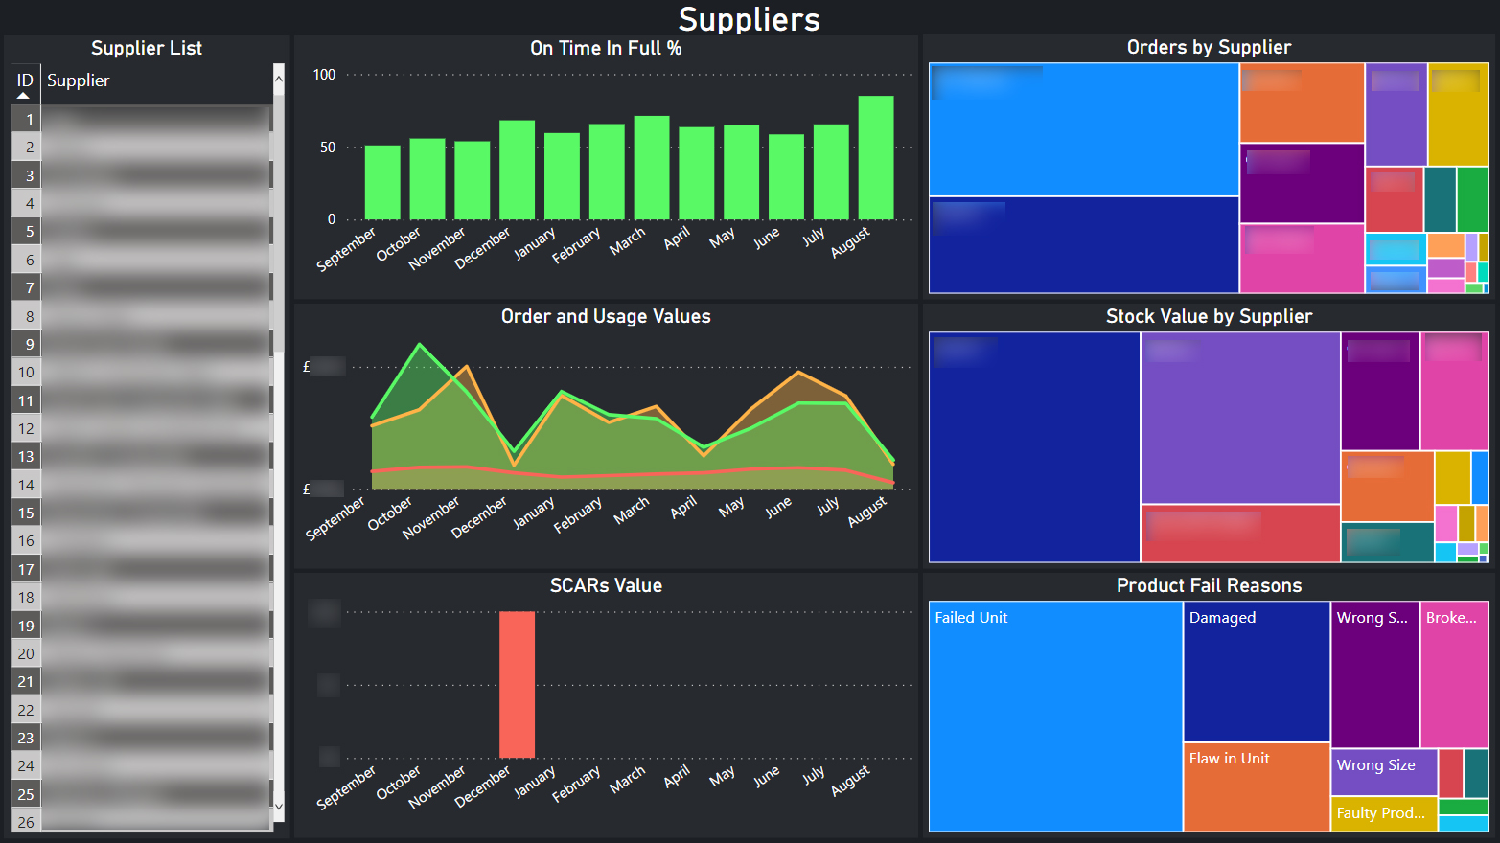1500x843 pixels.
Task: Click the October green peak in Order and Usage
Action: tap(420, 345)
